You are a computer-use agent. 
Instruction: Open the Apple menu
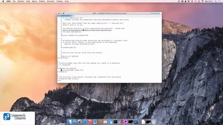click(x=3, y=1)
